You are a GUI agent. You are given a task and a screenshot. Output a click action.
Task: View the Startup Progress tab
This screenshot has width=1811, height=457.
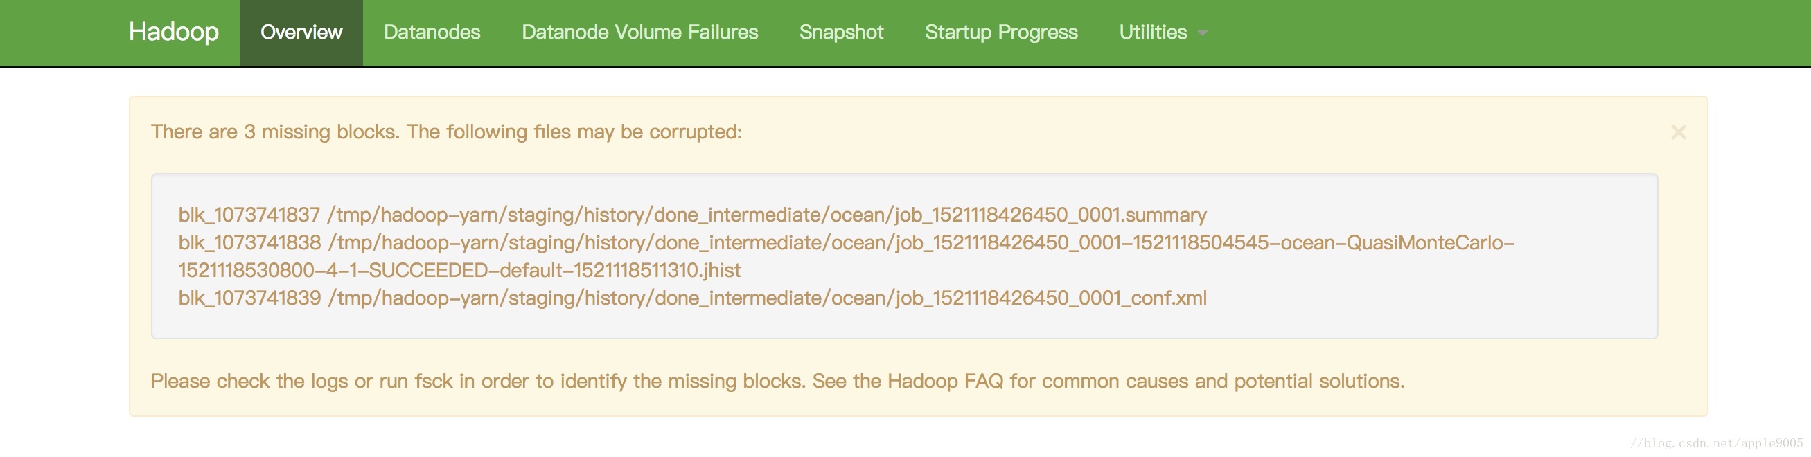coord(1001,33)
